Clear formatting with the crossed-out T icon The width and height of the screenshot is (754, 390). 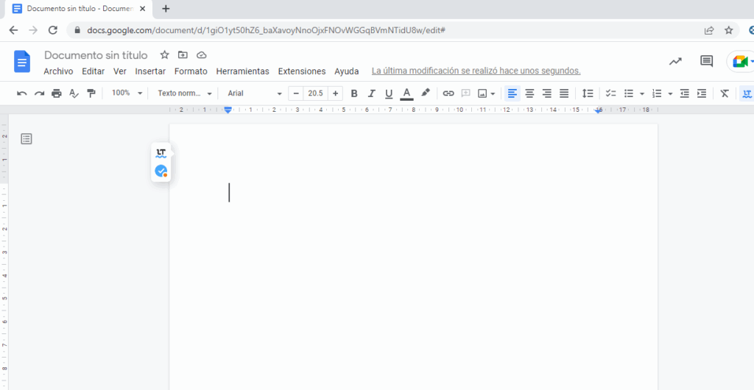coord(725,93)
